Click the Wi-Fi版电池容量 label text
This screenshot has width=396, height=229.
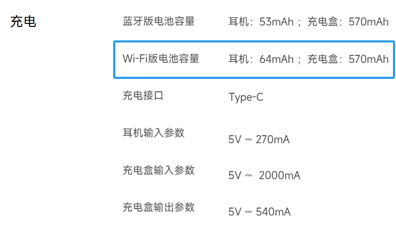[x=161, y=59]
